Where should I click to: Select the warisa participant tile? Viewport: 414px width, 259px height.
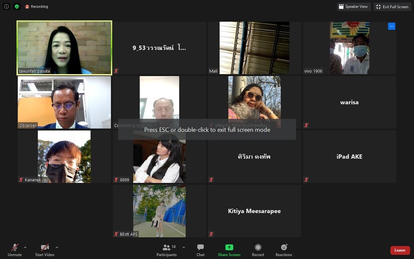click(349, 102)
